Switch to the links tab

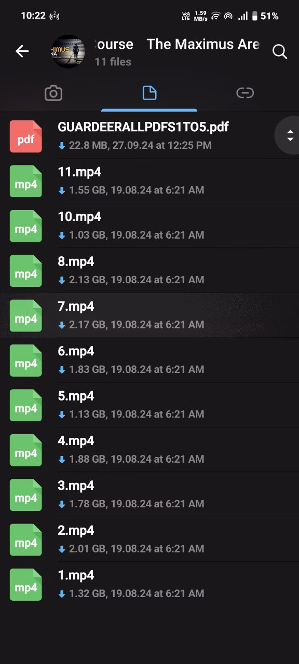click(x=245, y=93)
